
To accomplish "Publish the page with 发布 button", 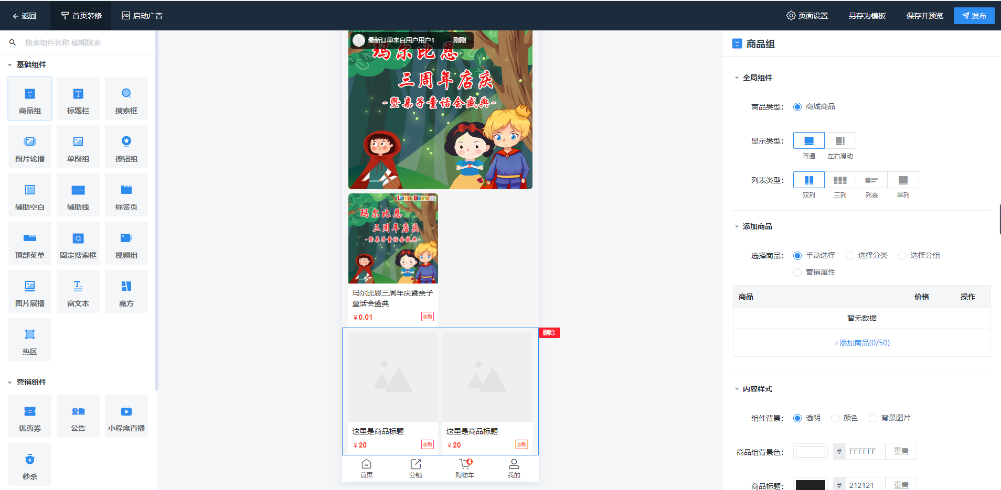I will coord(974,16).
